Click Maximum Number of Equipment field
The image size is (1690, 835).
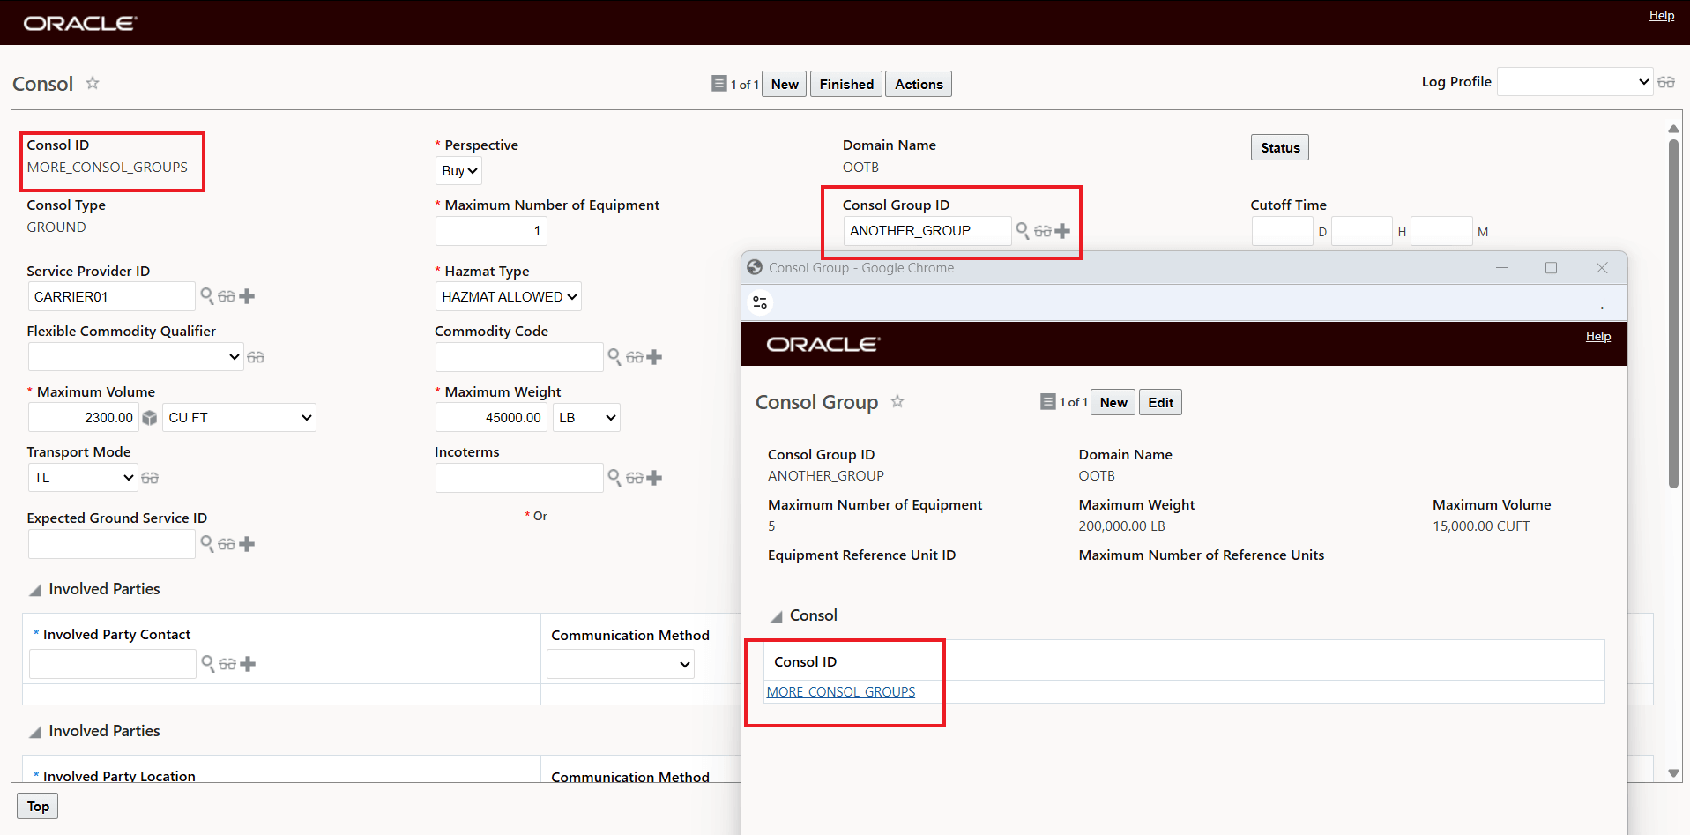tap(491, 231)
